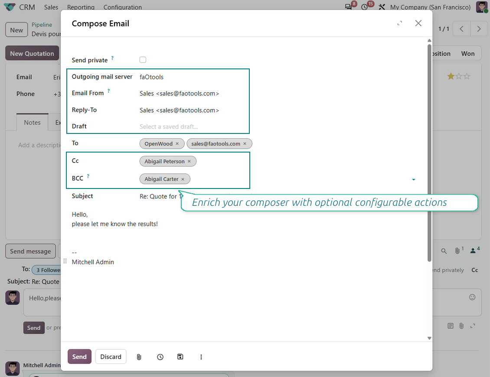
Task: Open the three-dots more actions menu
Action: click(x=201, y=357)
